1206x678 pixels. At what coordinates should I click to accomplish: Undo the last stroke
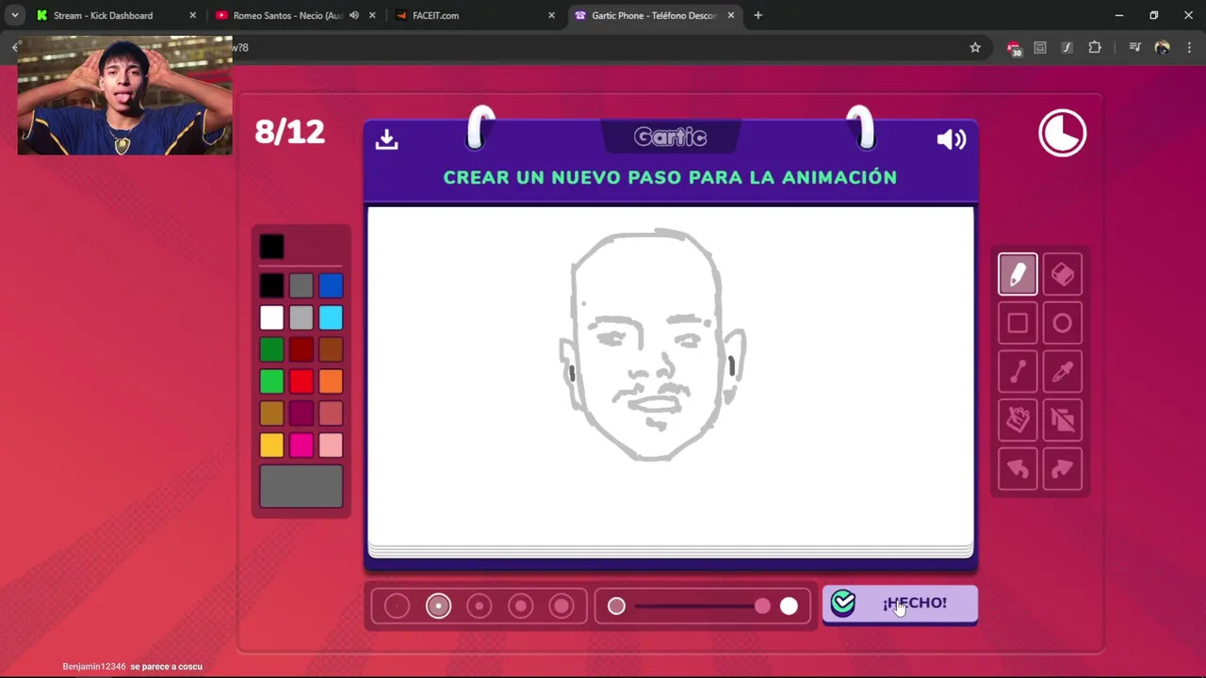point(1018,469)
